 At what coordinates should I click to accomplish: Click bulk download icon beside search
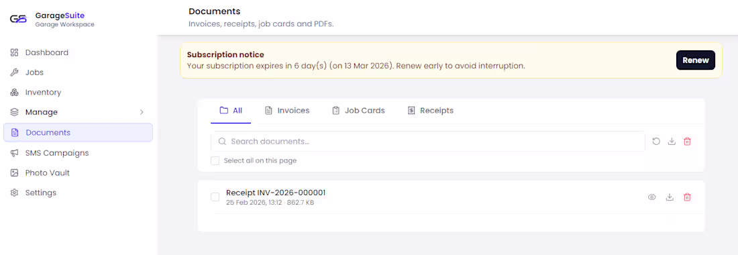pyautogui.click(x=672, y=141)
